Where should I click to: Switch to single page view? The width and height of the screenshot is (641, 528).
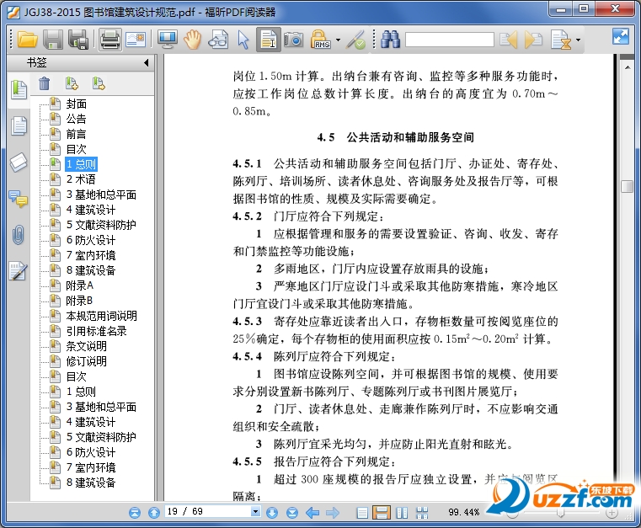362,513
